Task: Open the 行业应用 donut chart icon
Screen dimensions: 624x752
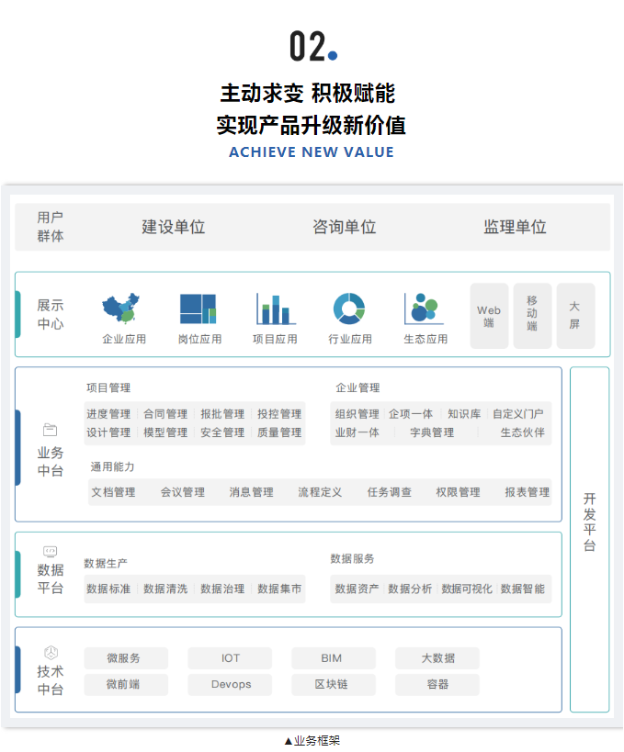Action: coord(349,309)
